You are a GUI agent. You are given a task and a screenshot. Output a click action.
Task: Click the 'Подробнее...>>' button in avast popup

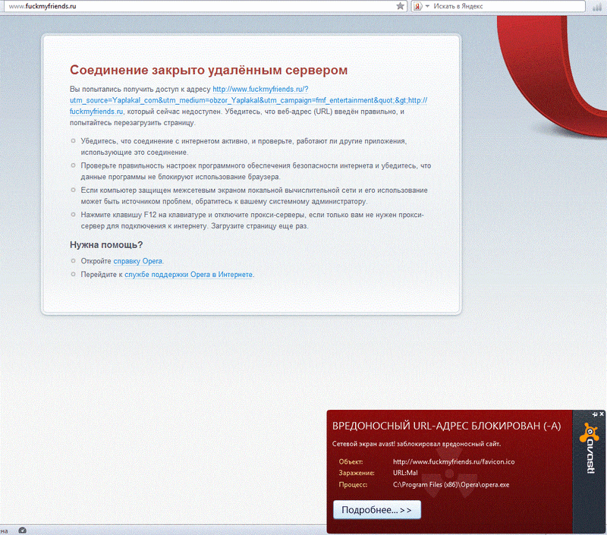pyautogui.click(x=376, y=510)
